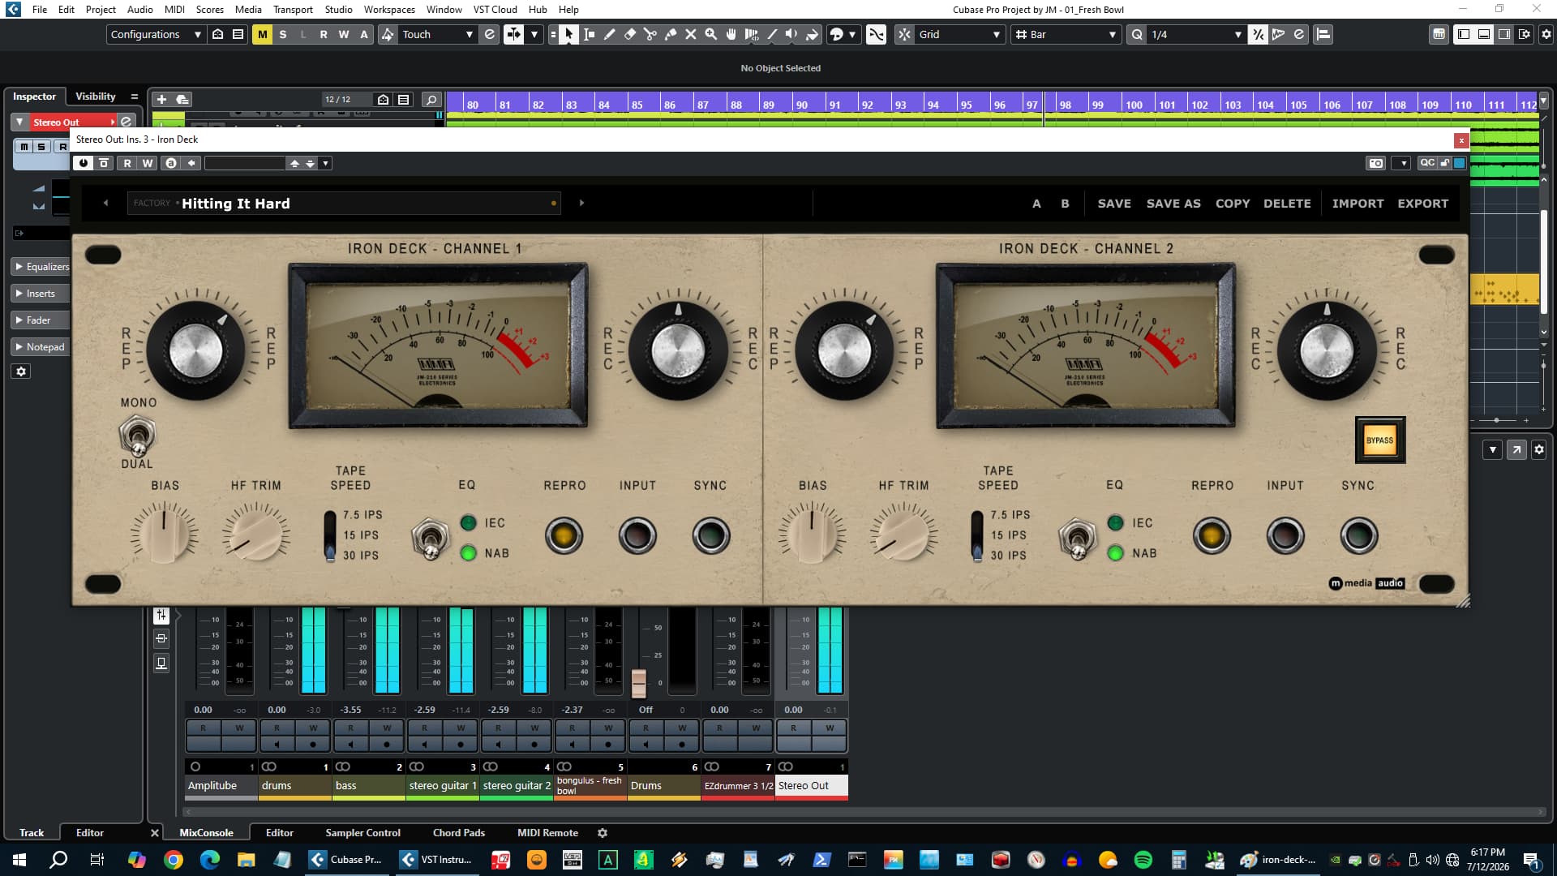
Task: Select the Play speaker tool
Action: click(x=791, y=34)
